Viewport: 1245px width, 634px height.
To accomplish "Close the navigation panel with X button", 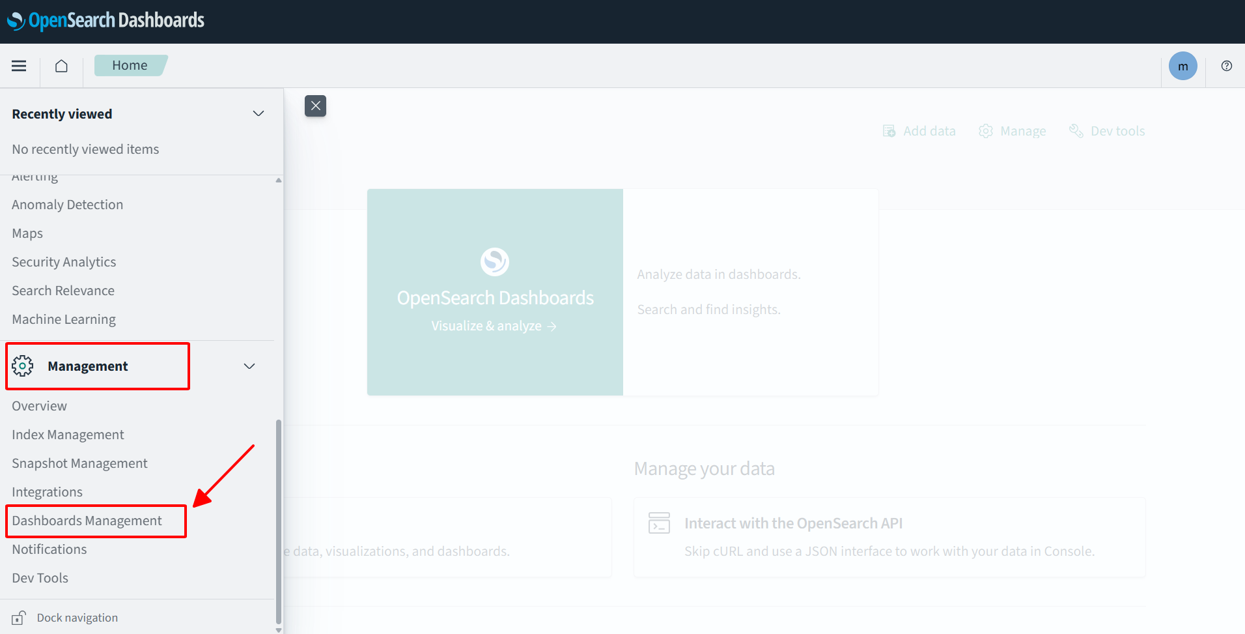I will (x=315, y=106).
